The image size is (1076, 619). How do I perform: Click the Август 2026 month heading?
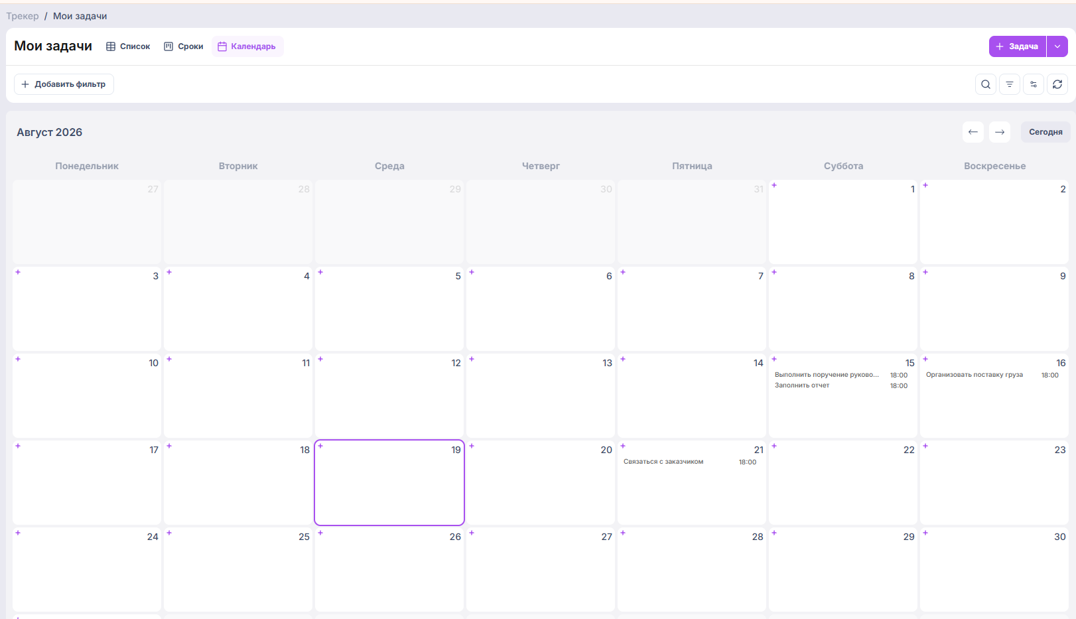[50, 132]
